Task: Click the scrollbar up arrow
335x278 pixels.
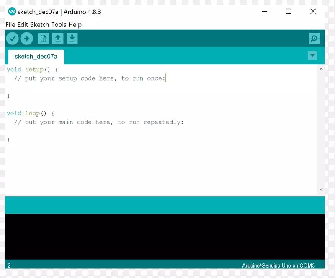Action: point(321,68)
